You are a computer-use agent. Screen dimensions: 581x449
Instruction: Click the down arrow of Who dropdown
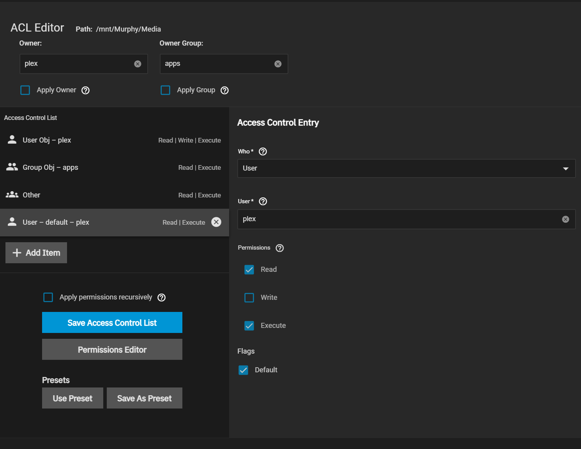566,169
